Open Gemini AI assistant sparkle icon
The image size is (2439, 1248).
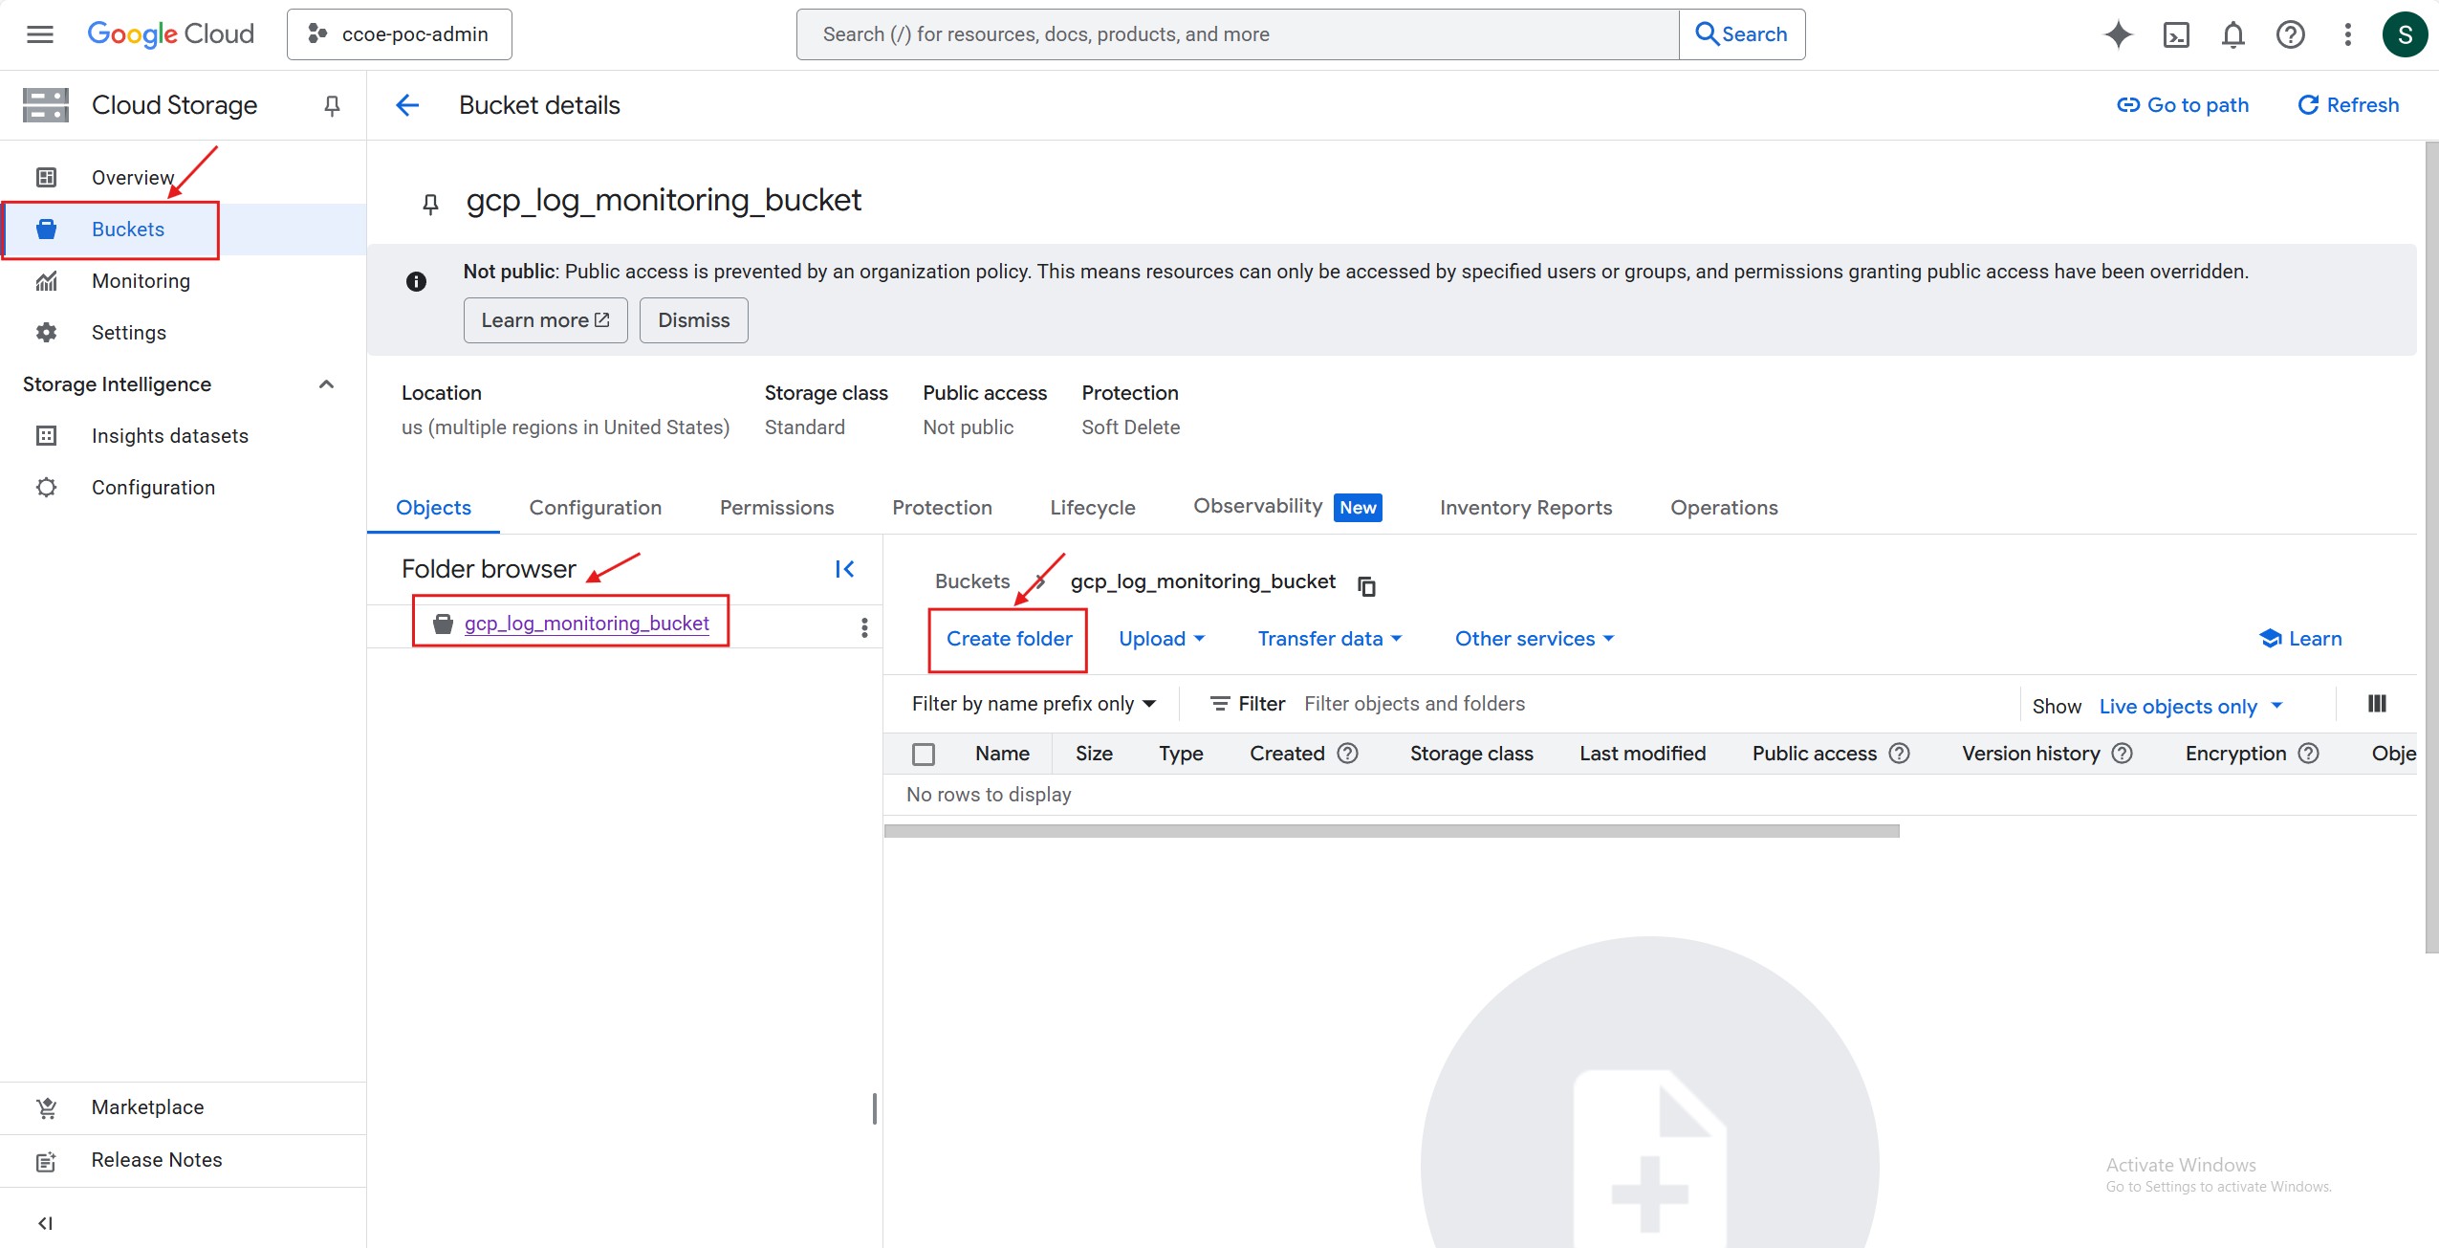coord(2118,34)
